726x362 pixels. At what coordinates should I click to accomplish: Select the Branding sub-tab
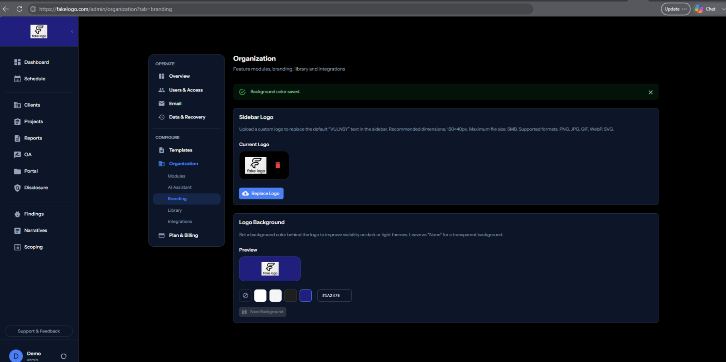tap(186, 199)
